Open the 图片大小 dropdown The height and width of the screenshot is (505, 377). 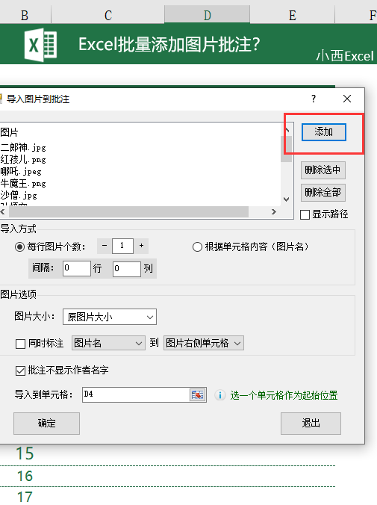point(110,317)
